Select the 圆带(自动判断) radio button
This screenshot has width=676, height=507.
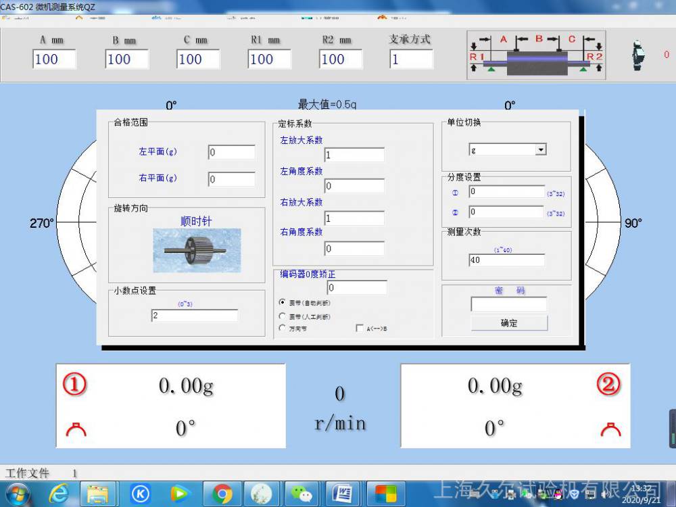coord(283,302)
